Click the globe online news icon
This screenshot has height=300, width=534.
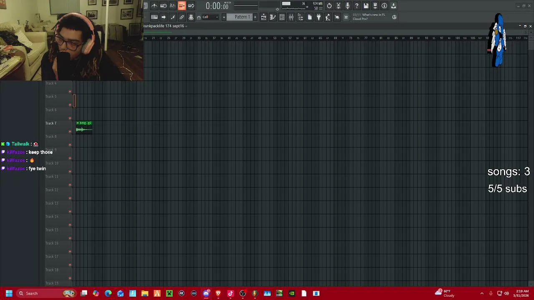coord(394,17)
